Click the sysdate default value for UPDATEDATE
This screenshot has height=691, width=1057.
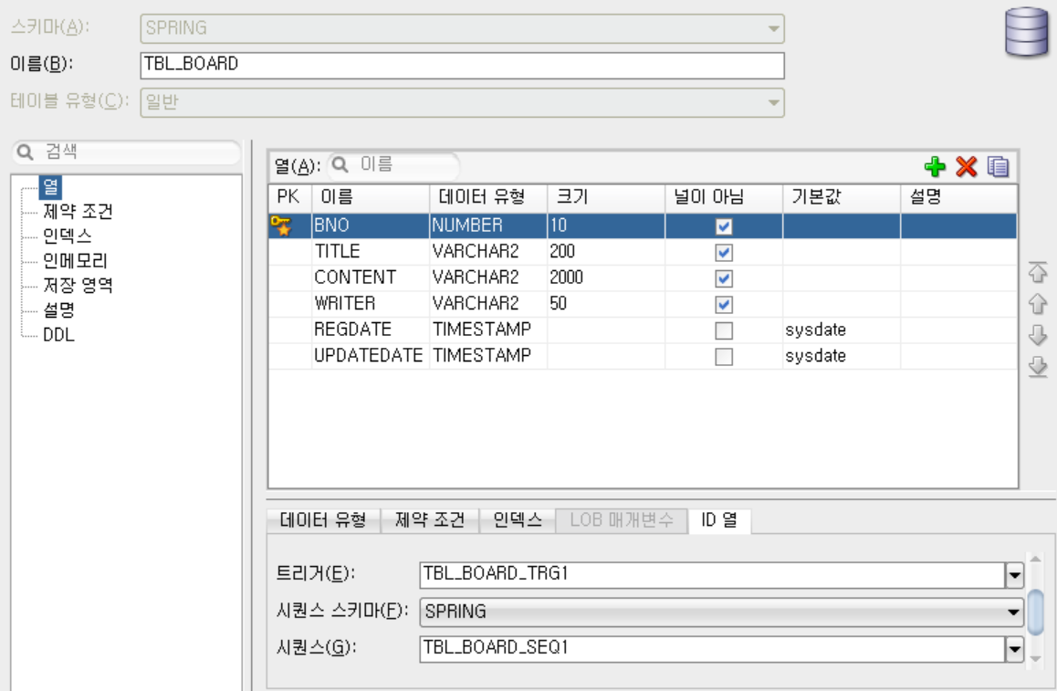(x=842, y=356)
